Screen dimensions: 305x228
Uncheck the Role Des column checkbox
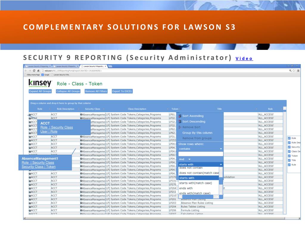(289, 143)
